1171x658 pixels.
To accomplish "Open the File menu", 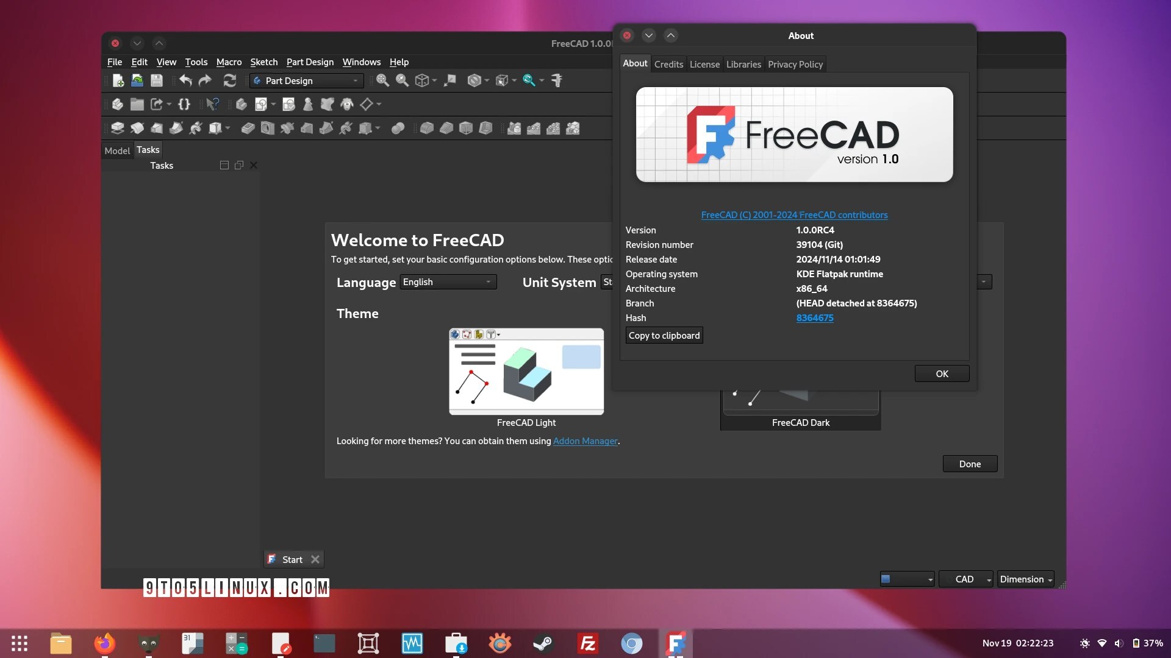I will point(114,62).
